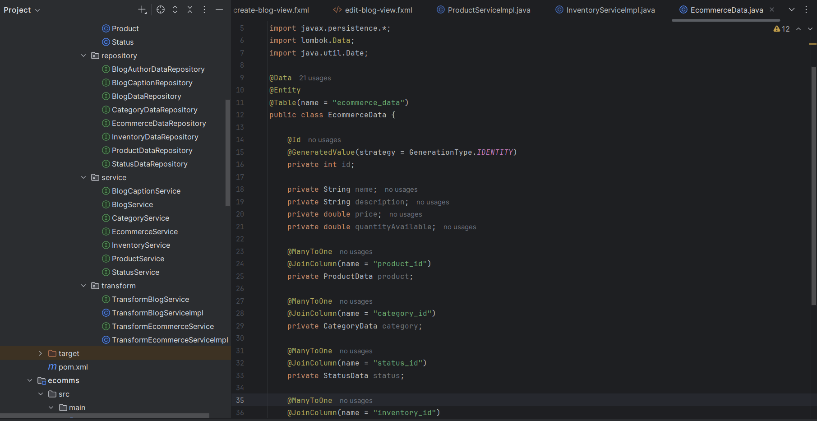Show the hidden editor tabs dropdown
The width and height of the screenshot is (817, 421).
pyautogui.click(x=792, y=9)
